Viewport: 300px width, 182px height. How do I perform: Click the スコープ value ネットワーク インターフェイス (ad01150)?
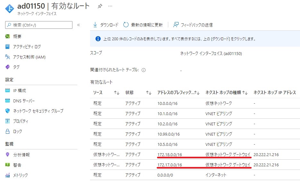pyautogui.click(x=211, y=54)
